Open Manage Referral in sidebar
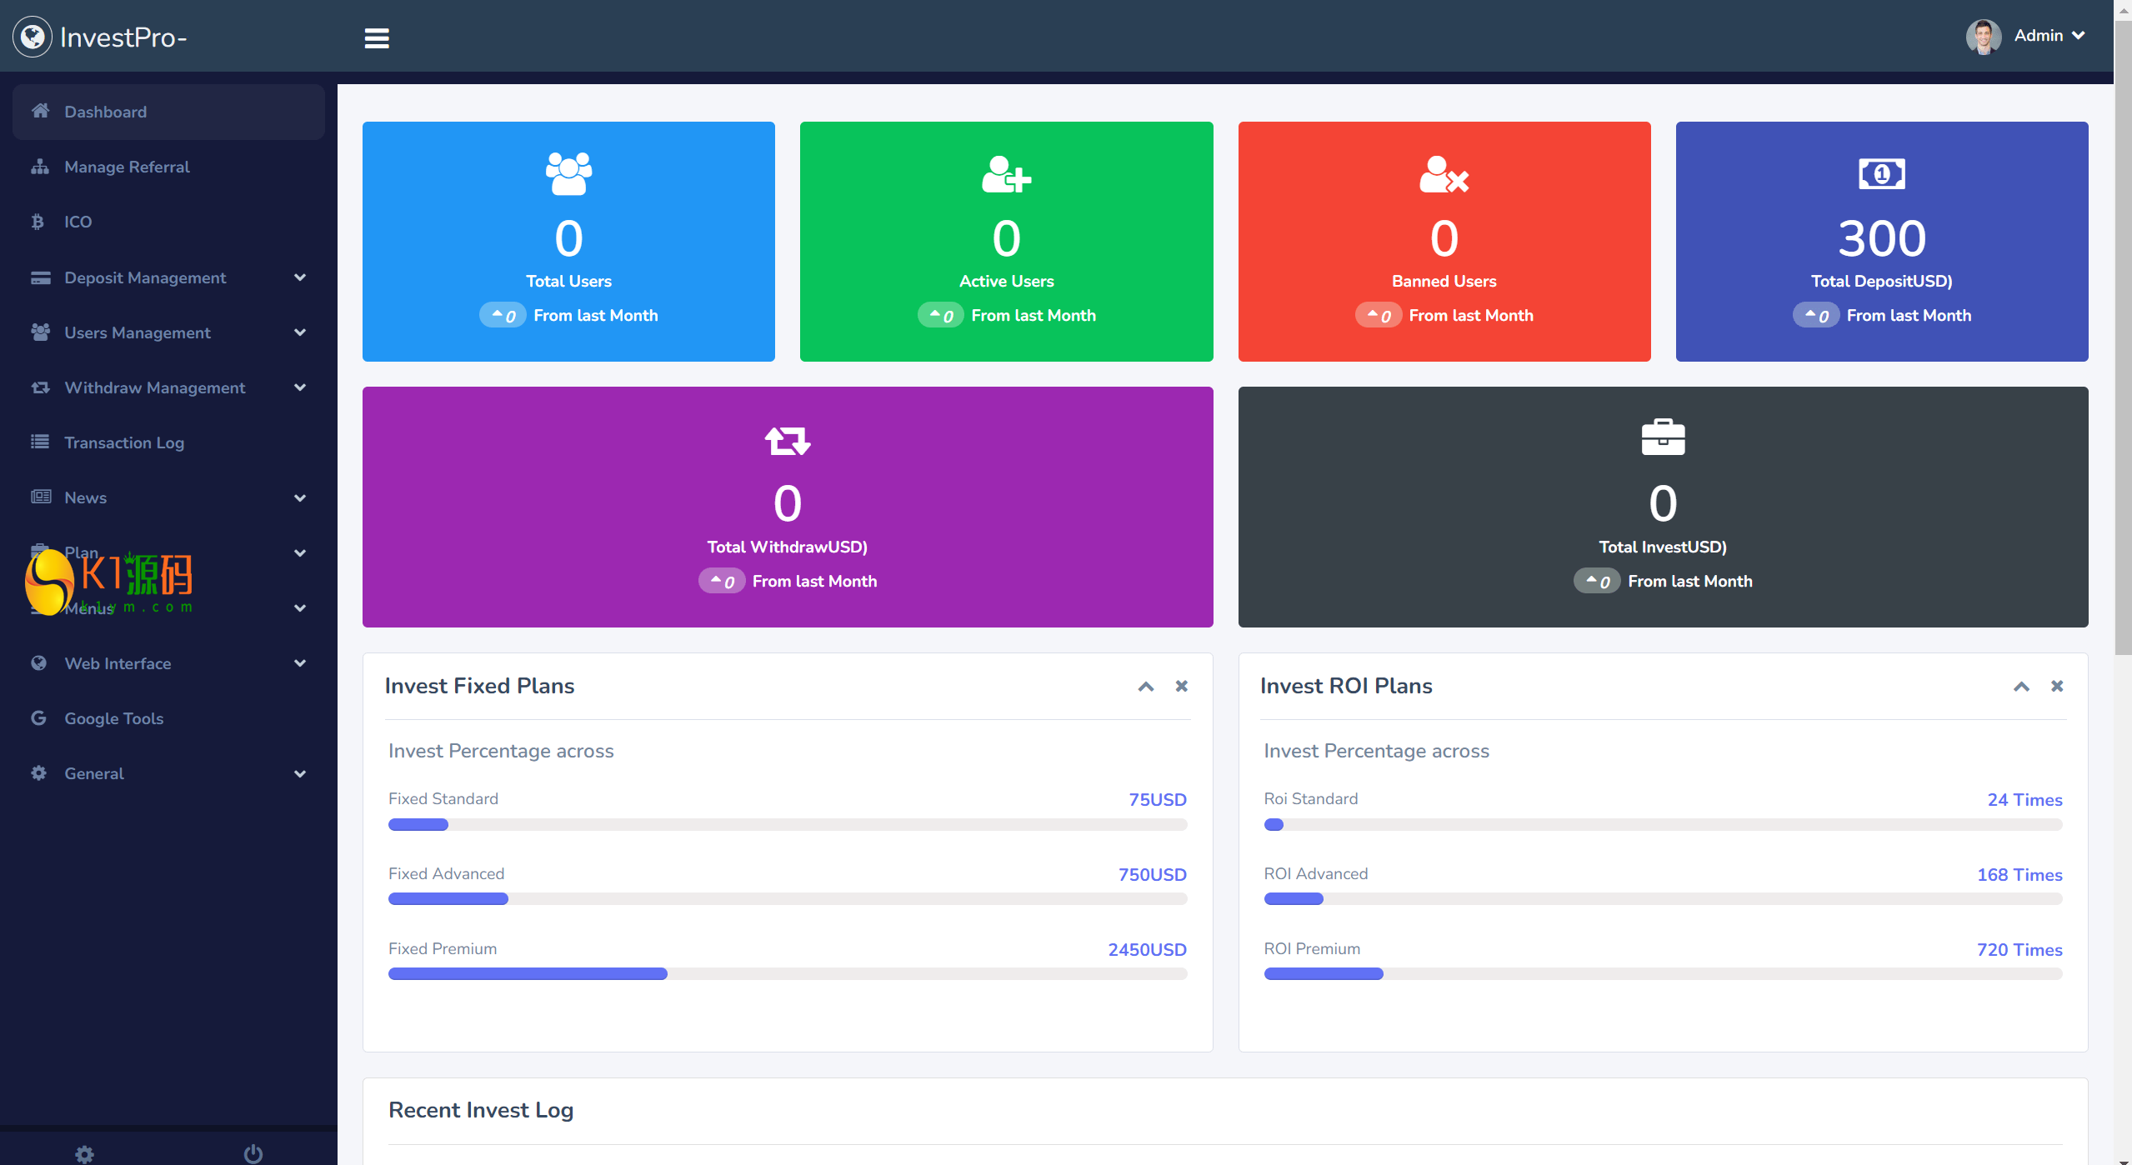2132x1165 pixels. tap(127, 167)
